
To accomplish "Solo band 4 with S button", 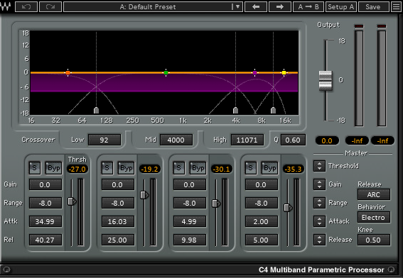I will click(x=250, y=168).
